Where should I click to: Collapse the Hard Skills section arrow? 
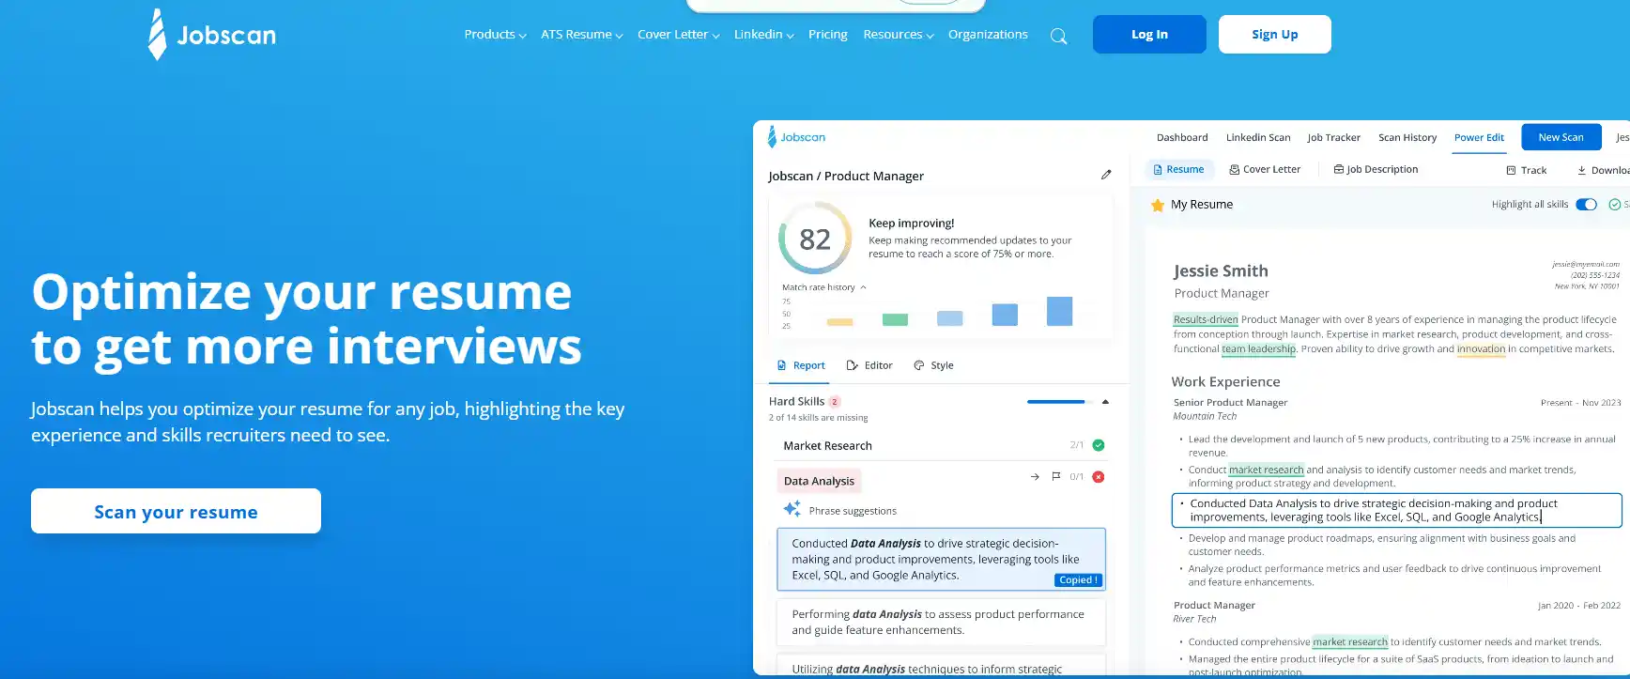pos(1105,402)
